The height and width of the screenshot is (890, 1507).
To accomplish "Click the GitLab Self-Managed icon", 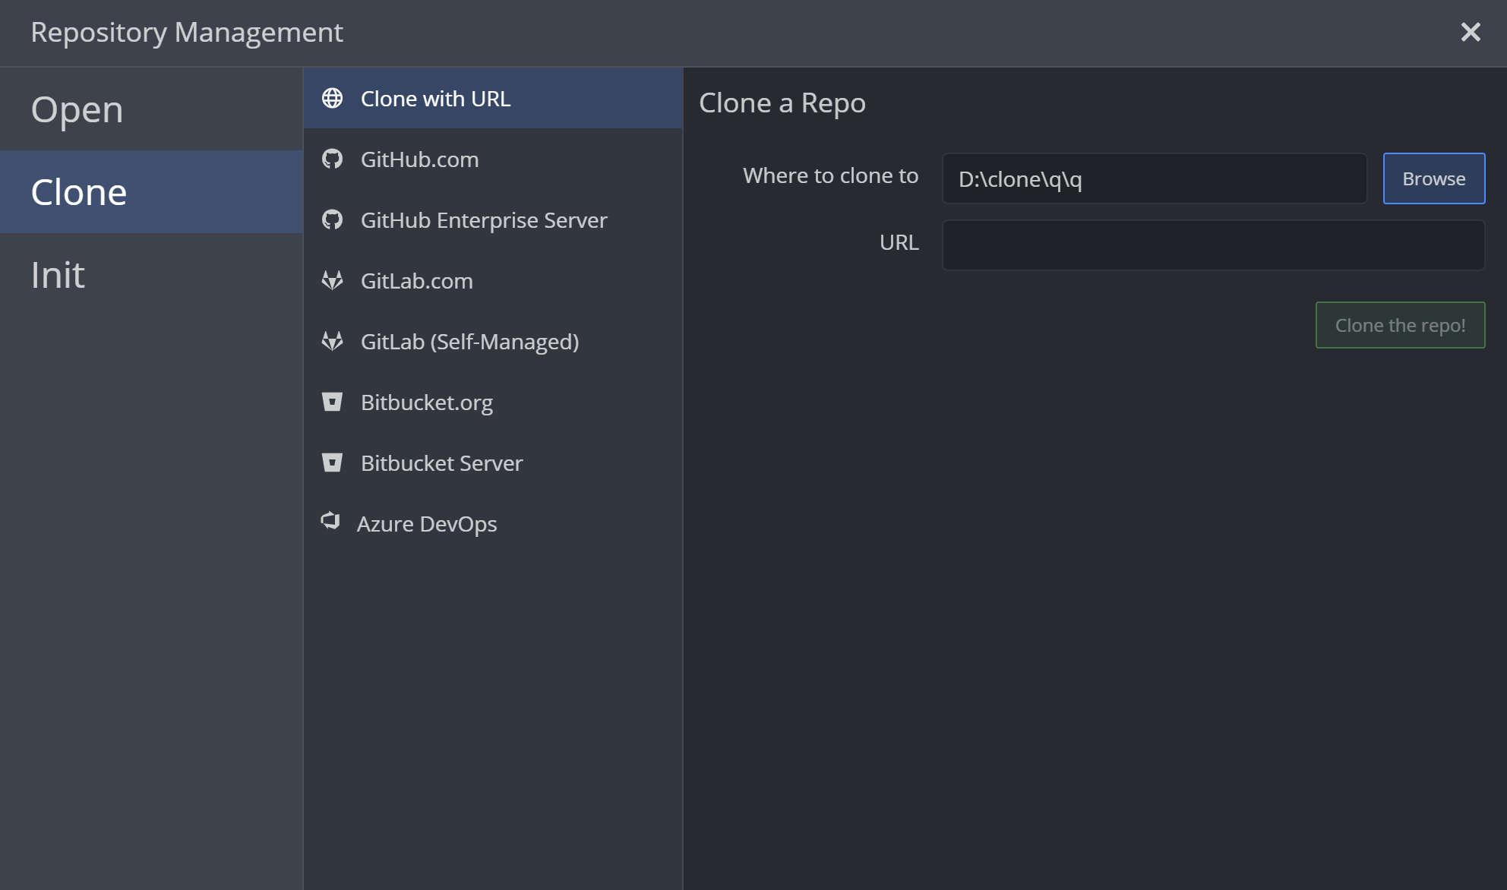I will click(332, 342).
